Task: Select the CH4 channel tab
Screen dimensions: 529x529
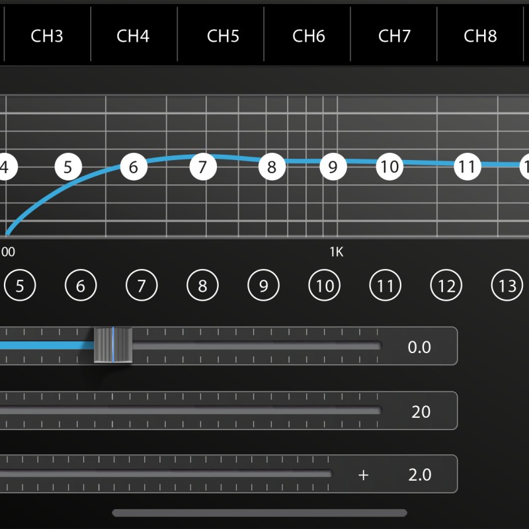Action: pyautogui.click(x=133, y=36)
